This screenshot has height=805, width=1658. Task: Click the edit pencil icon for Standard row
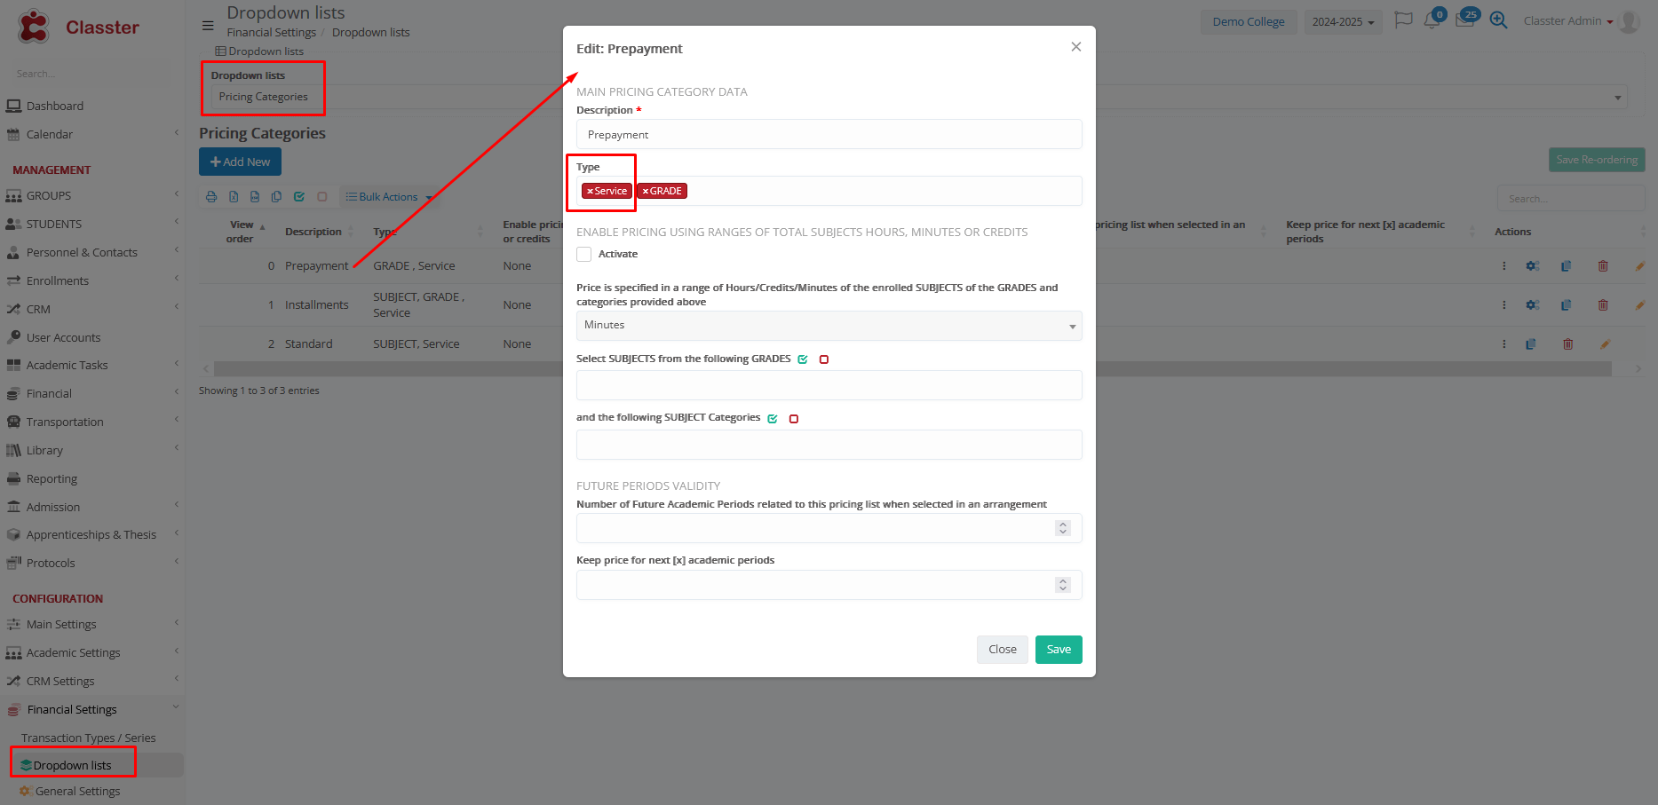tap(1605, 344)
